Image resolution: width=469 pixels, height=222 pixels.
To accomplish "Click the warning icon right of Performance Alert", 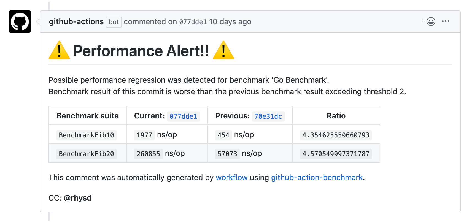I will click(223, 51).
